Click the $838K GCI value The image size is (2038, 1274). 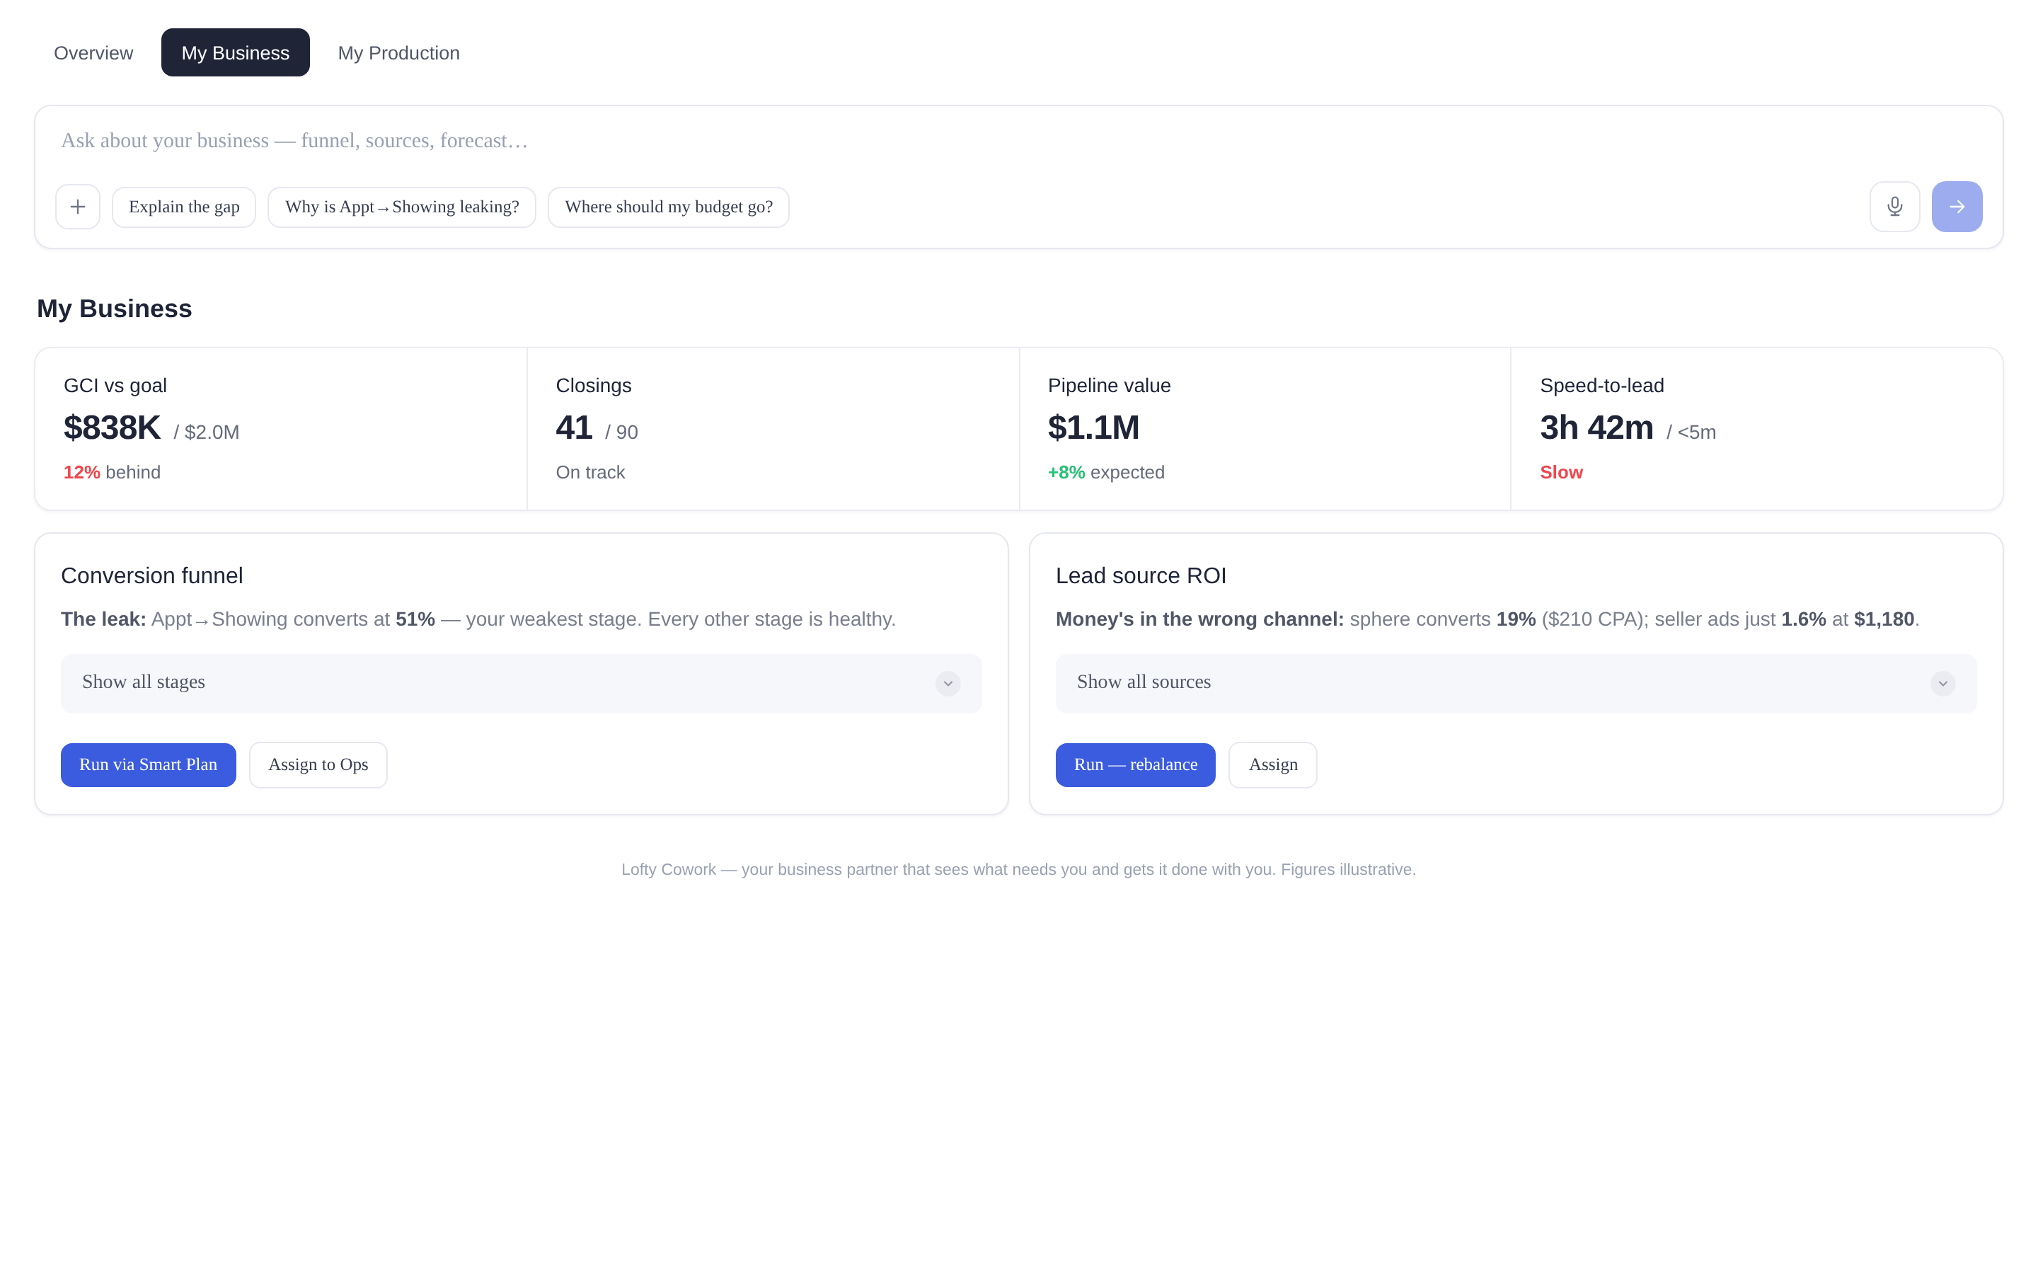[x=112, y=428]
